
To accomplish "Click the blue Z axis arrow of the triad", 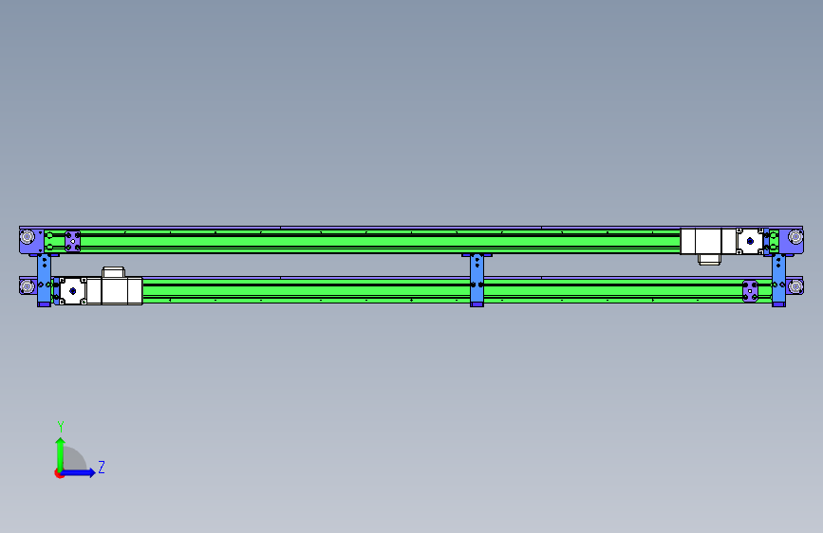I will point(79,472).
